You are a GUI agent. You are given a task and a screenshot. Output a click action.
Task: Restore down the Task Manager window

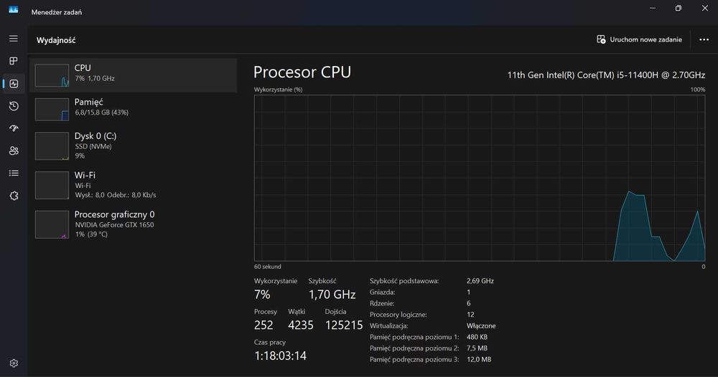click(x=678, y=9)
